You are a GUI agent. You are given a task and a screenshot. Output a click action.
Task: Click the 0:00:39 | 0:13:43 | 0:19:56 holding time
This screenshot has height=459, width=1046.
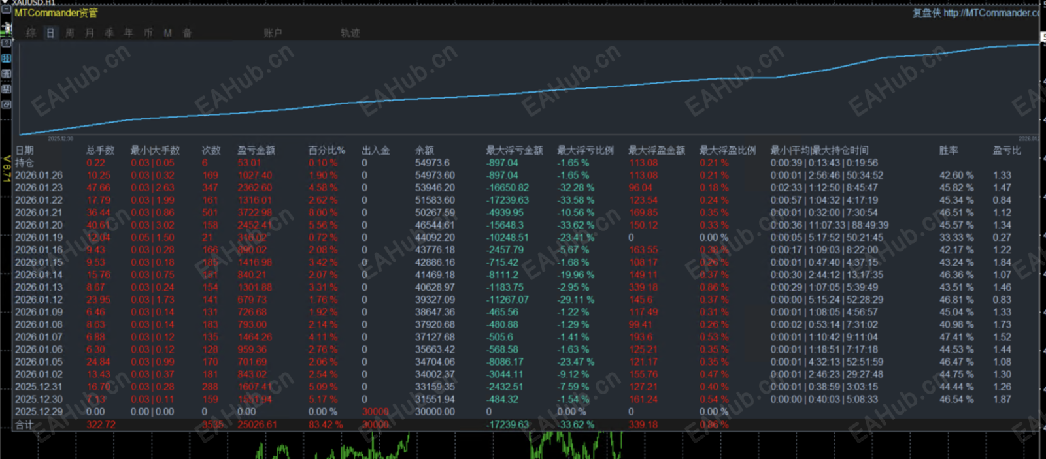[824, 163]
